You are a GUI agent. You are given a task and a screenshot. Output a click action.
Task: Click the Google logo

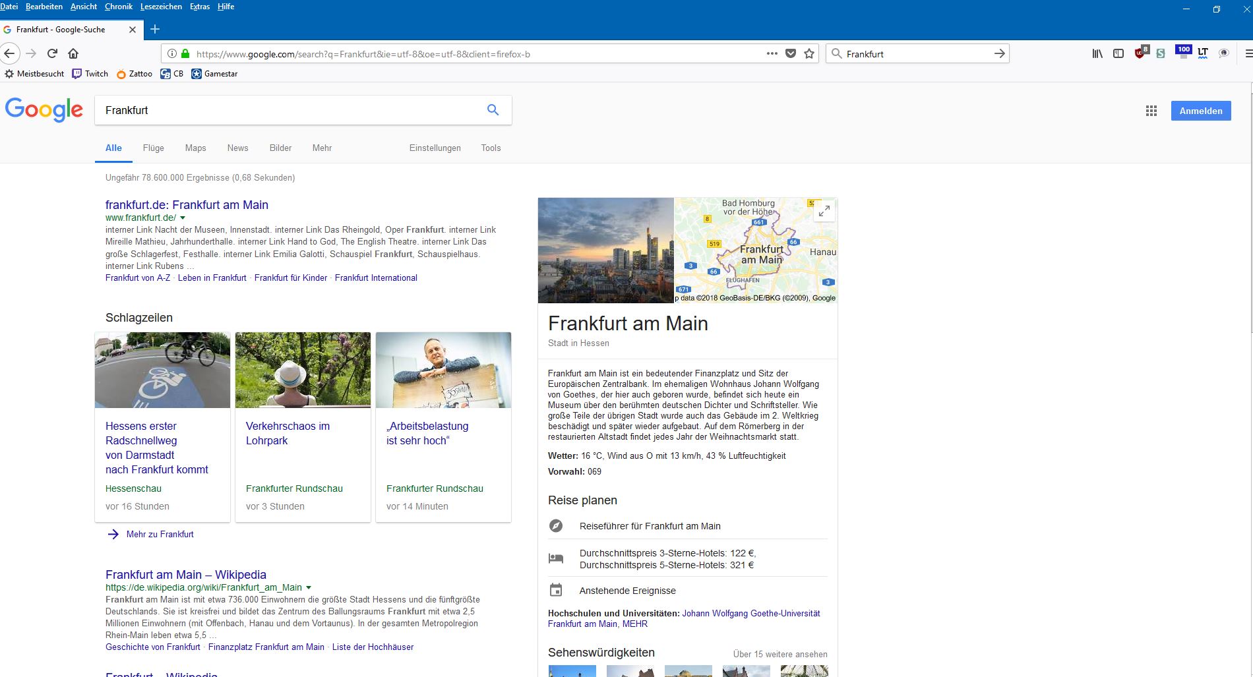pyautogui.click(x=44, y=110)
